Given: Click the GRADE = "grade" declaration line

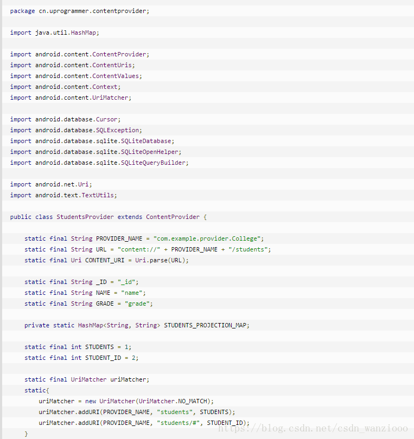Looking at the screenshot, I should [88, 304].
